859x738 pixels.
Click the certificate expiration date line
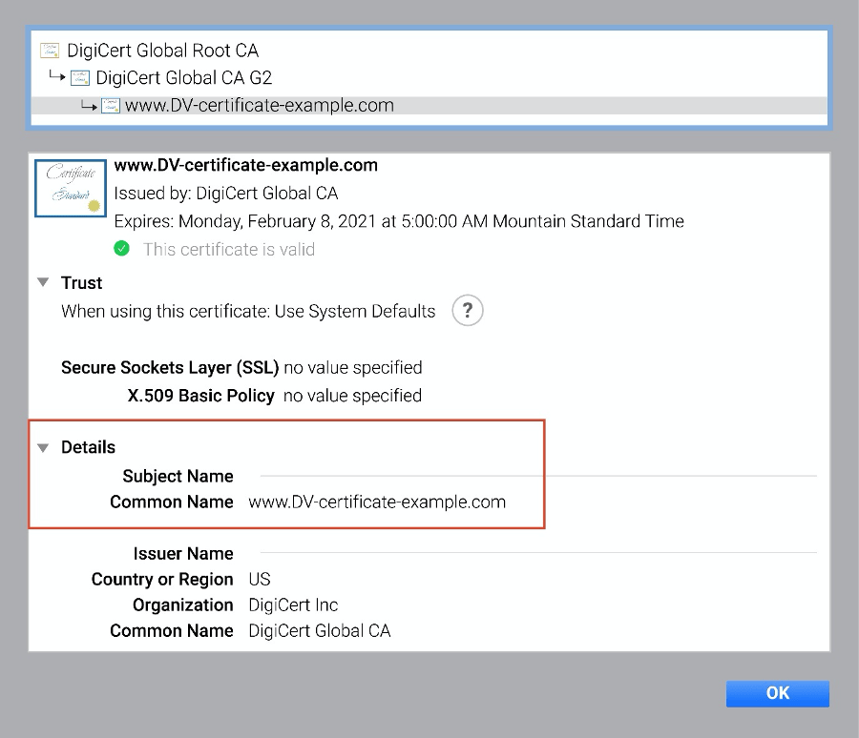[x=398, y=221]
